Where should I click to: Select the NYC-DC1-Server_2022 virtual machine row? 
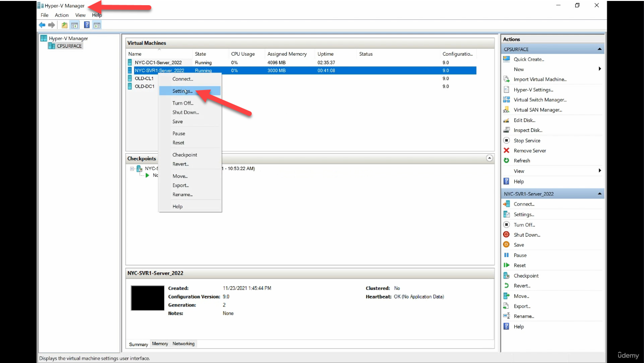[302, 62]
